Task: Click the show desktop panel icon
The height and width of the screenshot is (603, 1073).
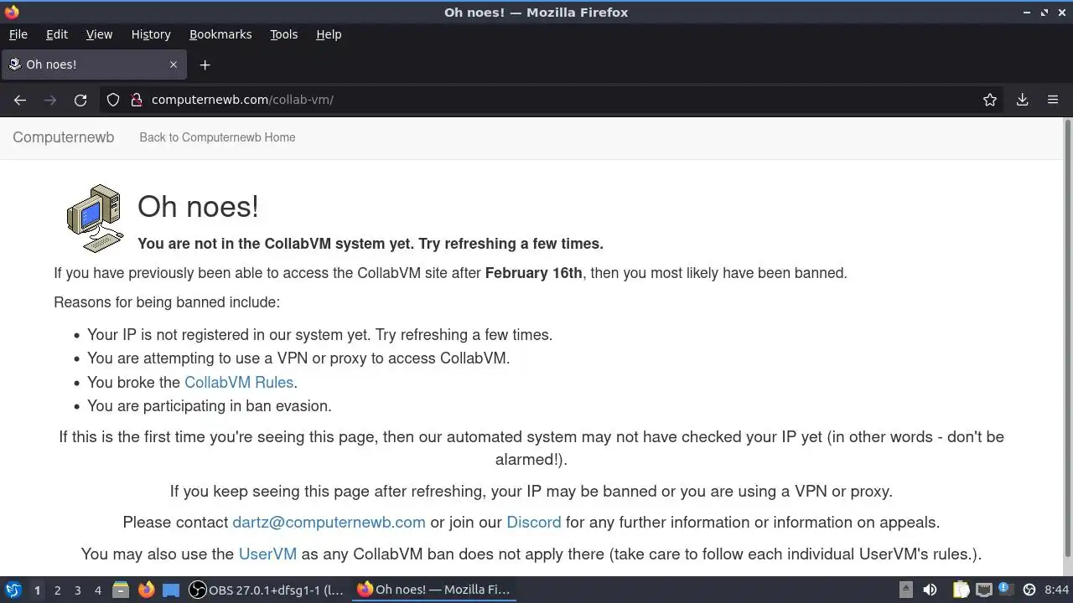Action: [171, 590]
